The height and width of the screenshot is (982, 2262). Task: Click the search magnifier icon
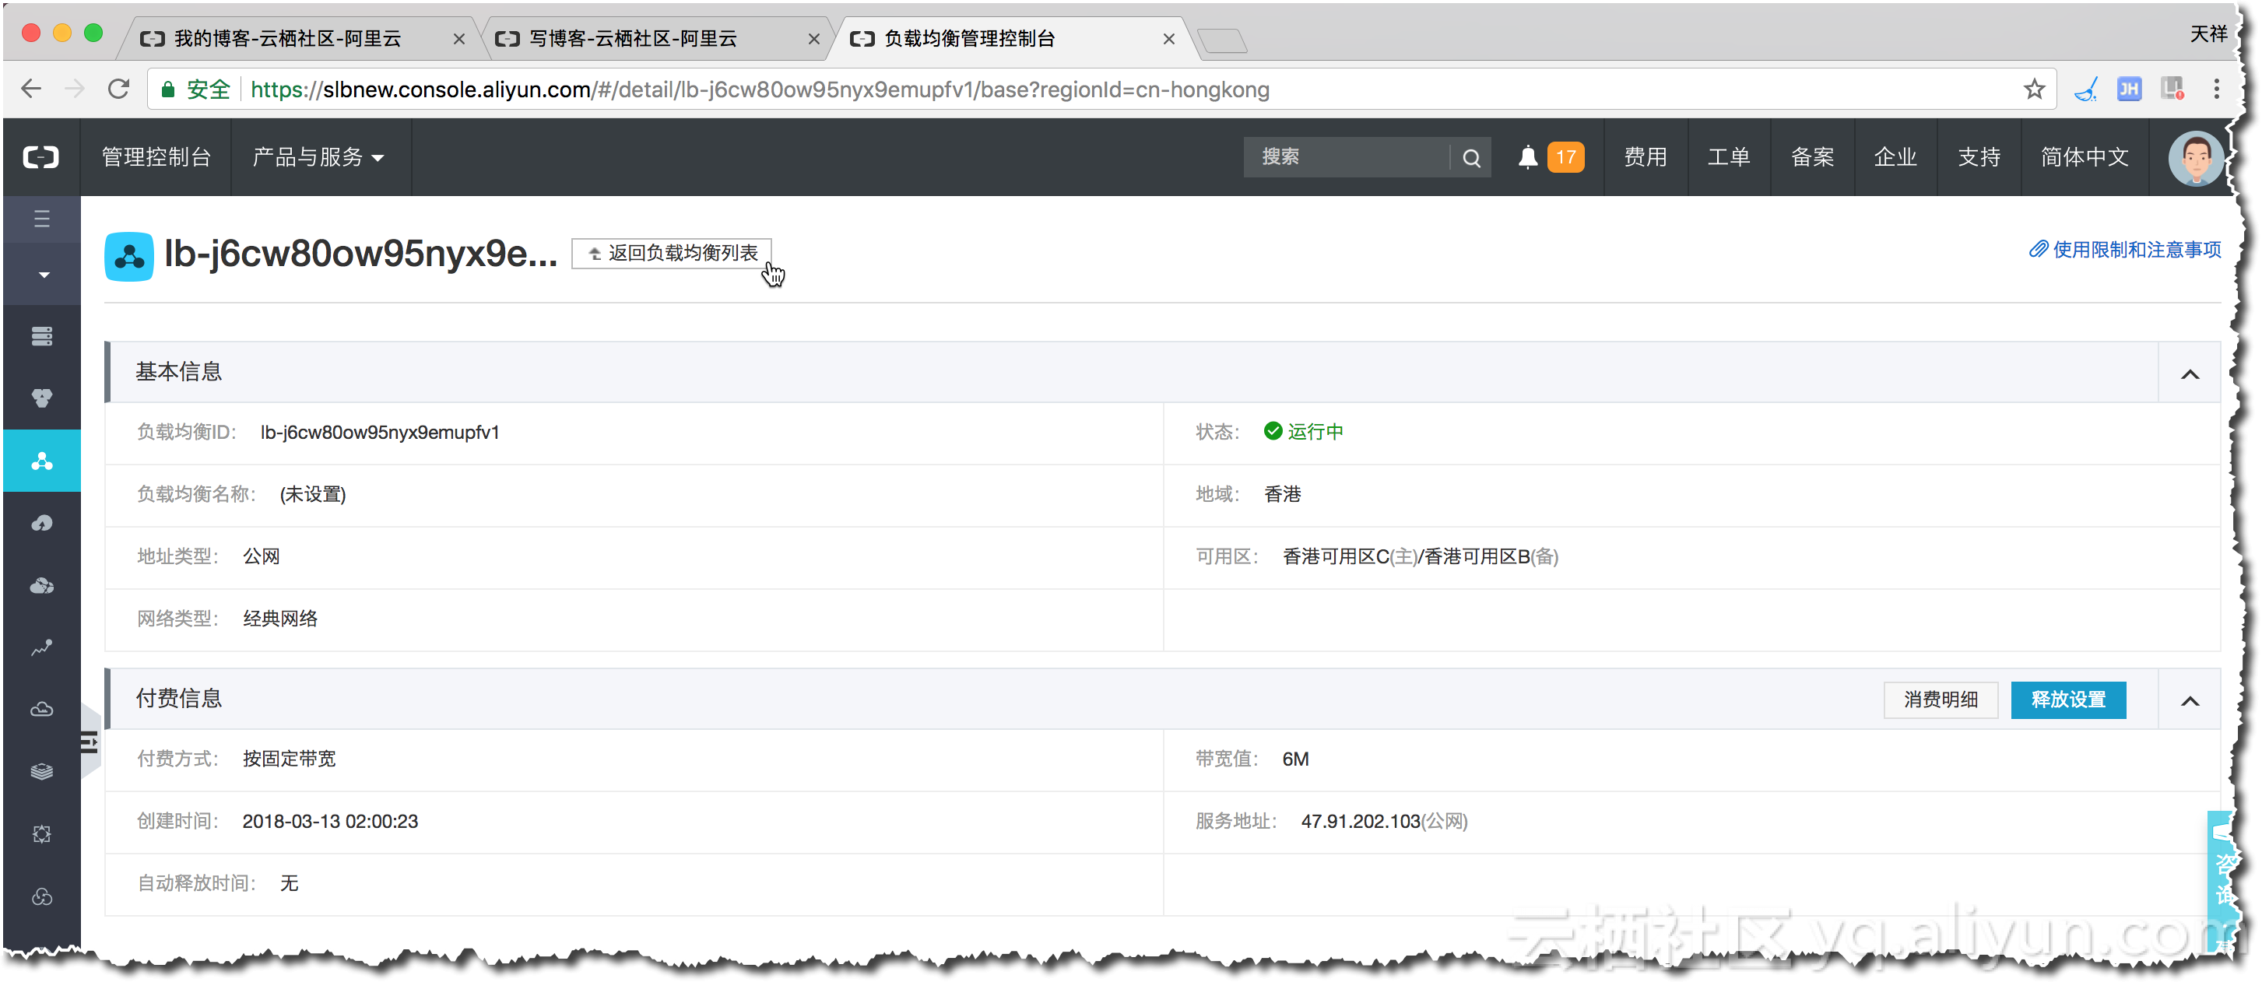(1471, 158)
